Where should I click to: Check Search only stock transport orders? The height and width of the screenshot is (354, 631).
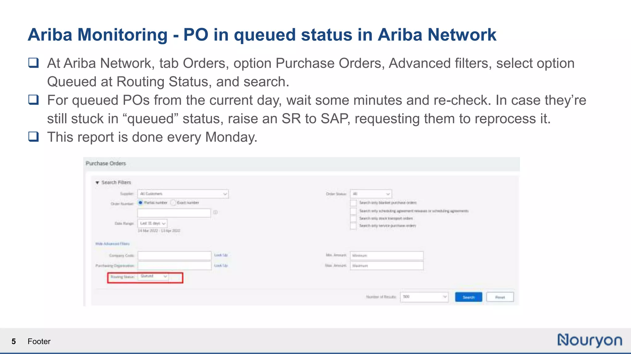pos(353,218)
